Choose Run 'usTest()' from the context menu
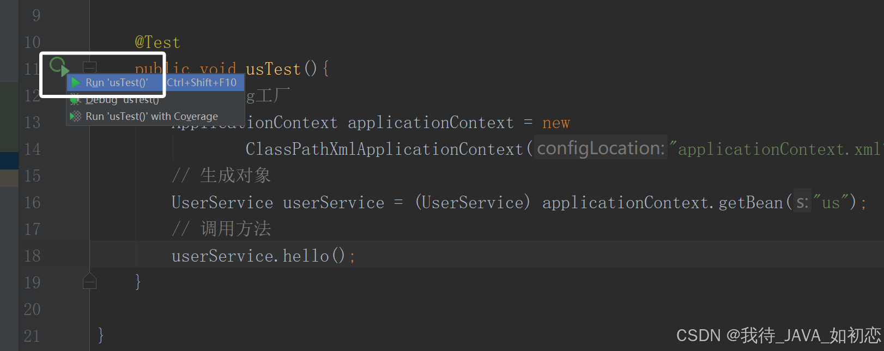This screenshot has width=884, height=351. 116,82
